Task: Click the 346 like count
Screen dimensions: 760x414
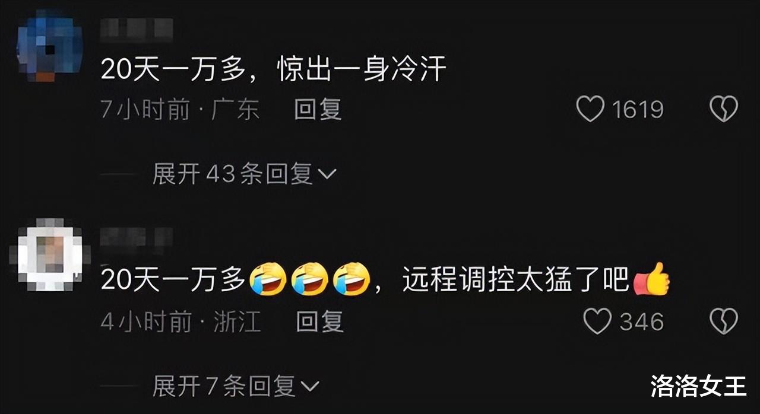Action: (641, 322)
